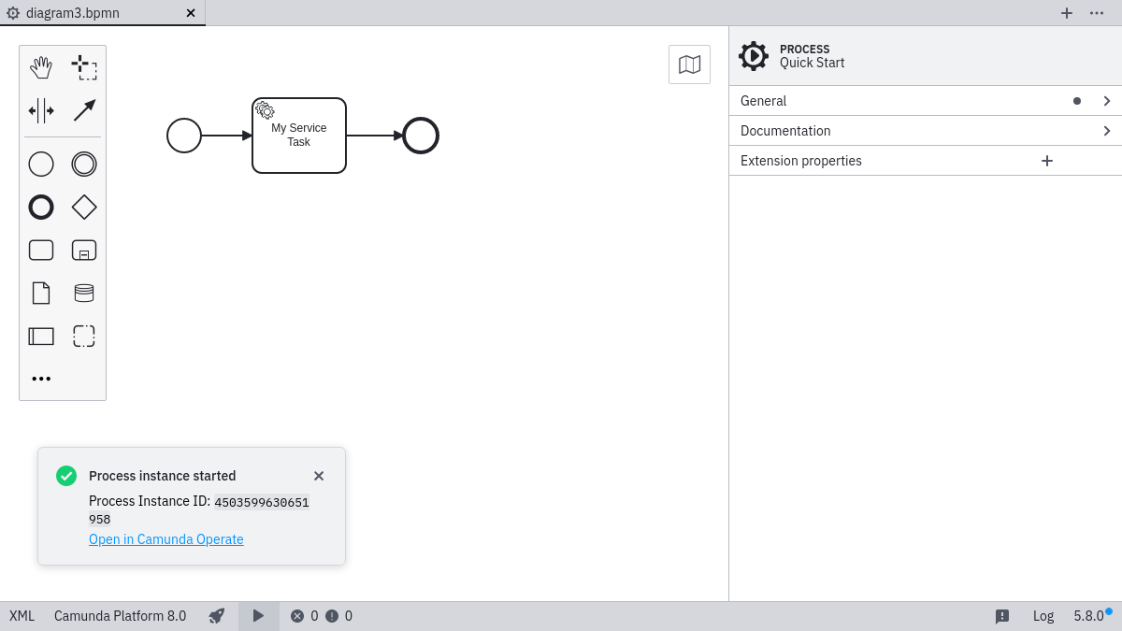Screen dimensions: 1122x631
Task: Expand the General properties section
Action: [924, 100]
